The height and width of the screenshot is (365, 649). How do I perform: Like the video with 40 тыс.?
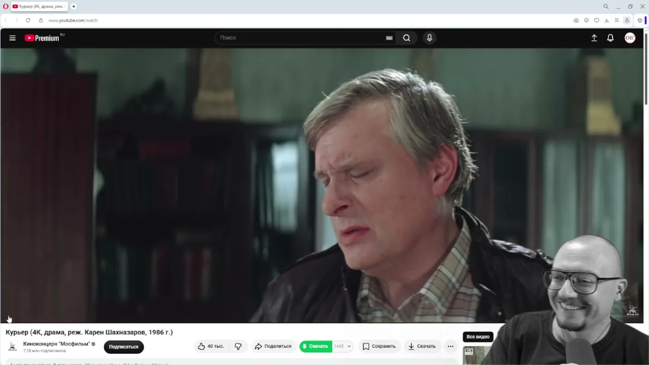point(211,346)
